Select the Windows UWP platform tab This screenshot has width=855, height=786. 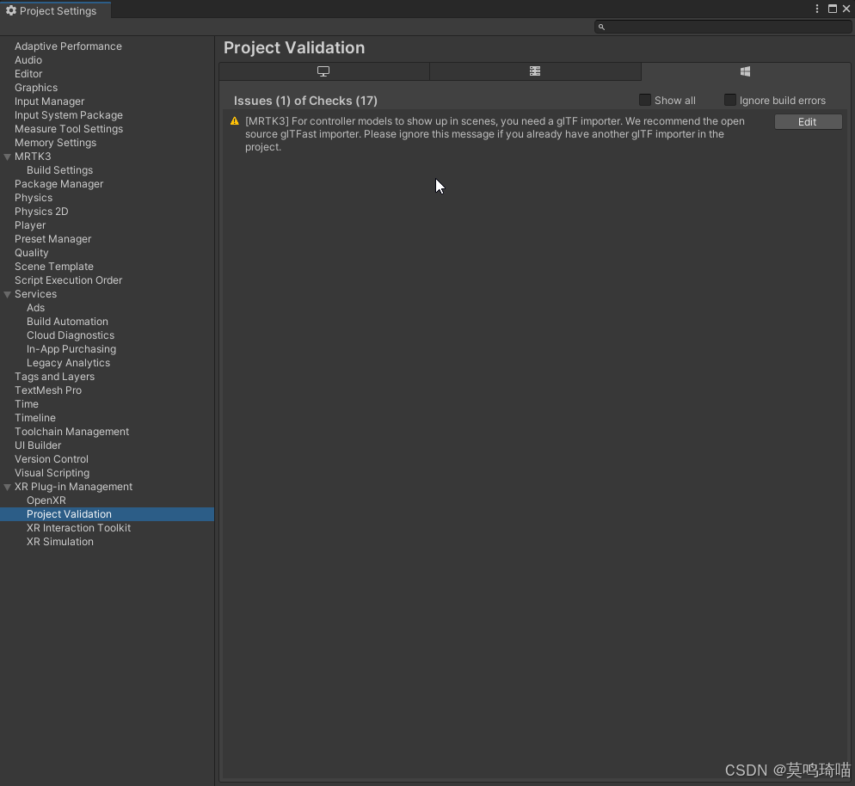tap(745, 71)
